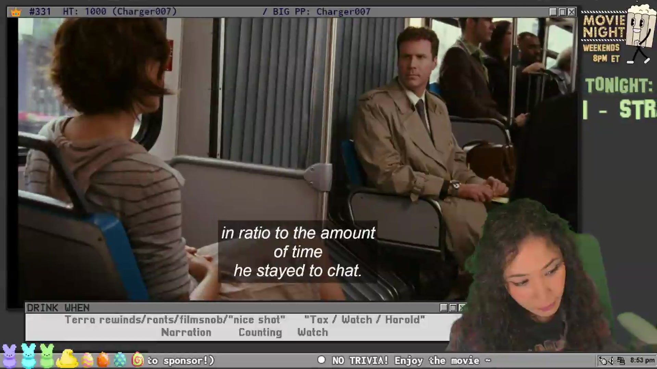This screenshot has height=369, width=657.
Task: Click the "/ BIG PP: Charger007" title text
Action: tap(316, 12)
